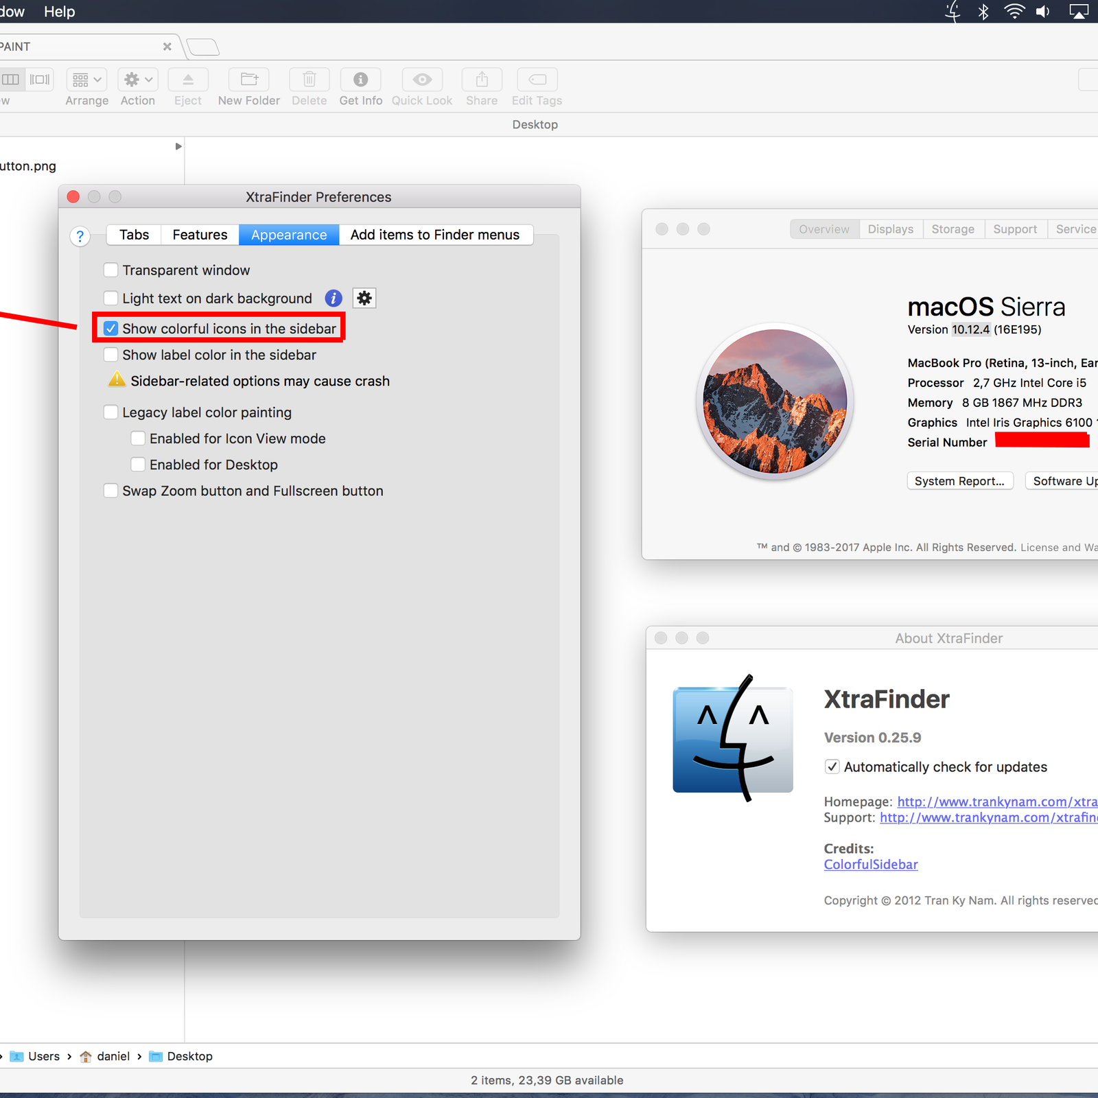1098x1098 pixels.
Task: Select the Overview tab in About This Mac
Action: (824, 229)
